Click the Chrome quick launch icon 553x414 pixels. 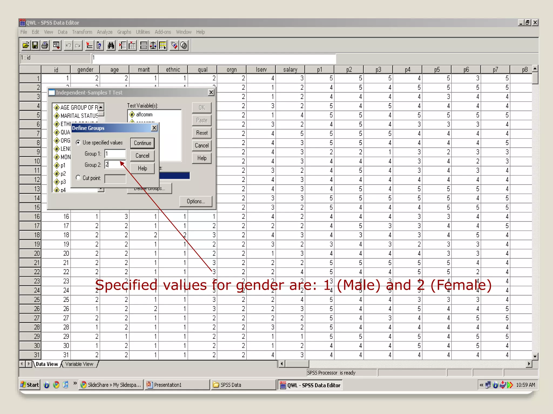click(56, 385)
